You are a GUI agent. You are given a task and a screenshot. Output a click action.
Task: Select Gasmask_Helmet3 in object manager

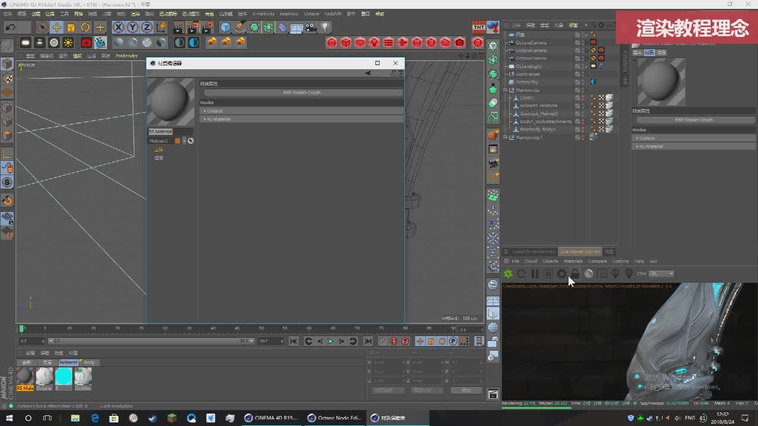point(539,114)
